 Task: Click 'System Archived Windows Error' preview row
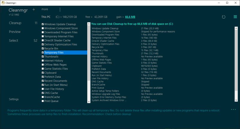coord(109,100)
